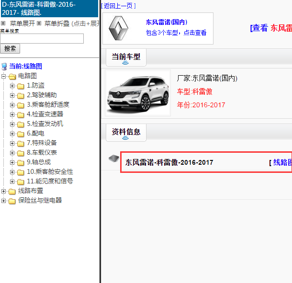
Task: Expand the 保险丝与继电器 node
Action: (x=3, y=201)
